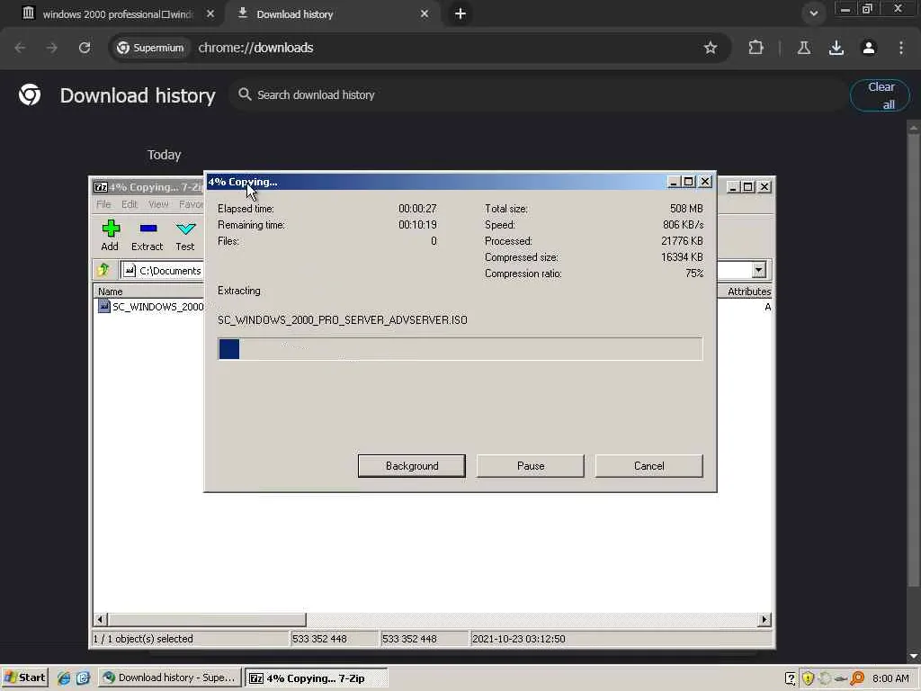Viewport: 921px width, 691px height.
Task: Click the Today heading in downloads list
Action: (x=164, y=155)
